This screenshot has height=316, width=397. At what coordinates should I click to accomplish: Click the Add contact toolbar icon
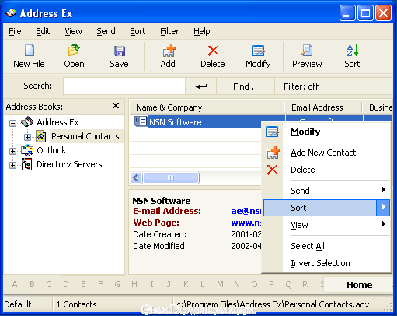tap(168, 51)
